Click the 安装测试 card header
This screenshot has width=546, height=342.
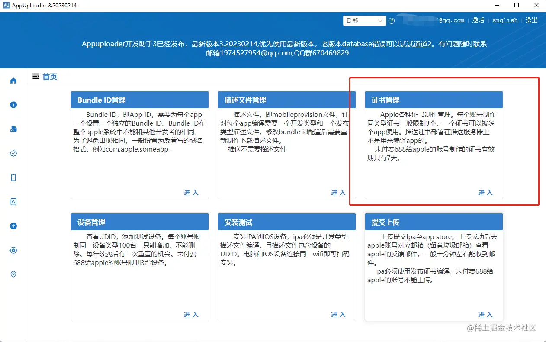point(287,222)
